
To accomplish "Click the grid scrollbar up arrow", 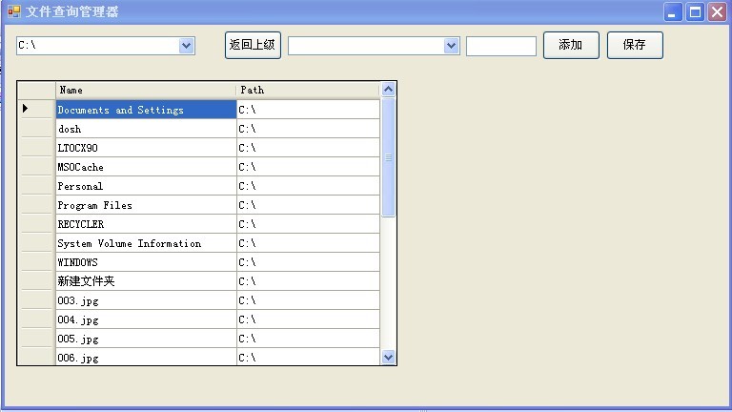I will [x=388, y=90].
